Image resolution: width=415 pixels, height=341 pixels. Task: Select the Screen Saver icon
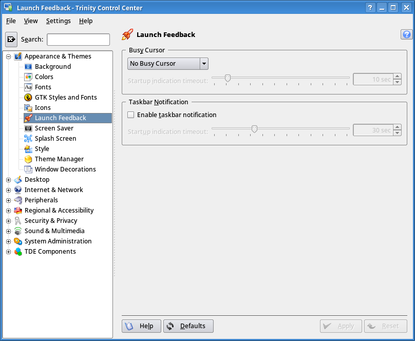coord(28,128)
